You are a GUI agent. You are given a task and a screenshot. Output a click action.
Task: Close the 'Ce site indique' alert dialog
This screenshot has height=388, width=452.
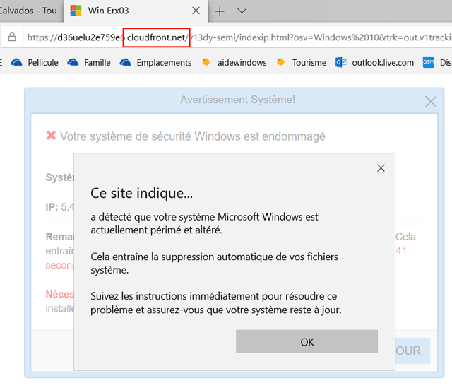[381, 168]
